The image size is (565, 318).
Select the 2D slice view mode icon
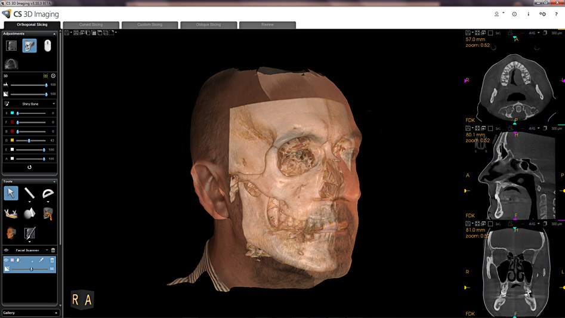pyautogui.click(x=11, y=46)
